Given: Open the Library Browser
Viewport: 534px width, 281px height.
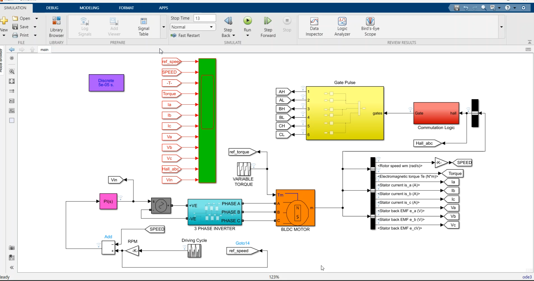Looking at the screenshot, I should click(x=56, y=27).
